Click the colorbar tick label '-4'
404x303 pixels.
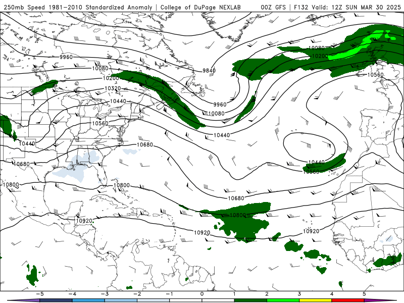pyautogui.click(x=72, y=294)
